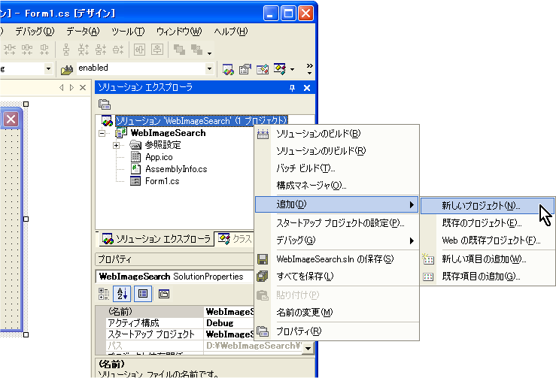
Task: Select App.ico in the tree
Action: 159,157
